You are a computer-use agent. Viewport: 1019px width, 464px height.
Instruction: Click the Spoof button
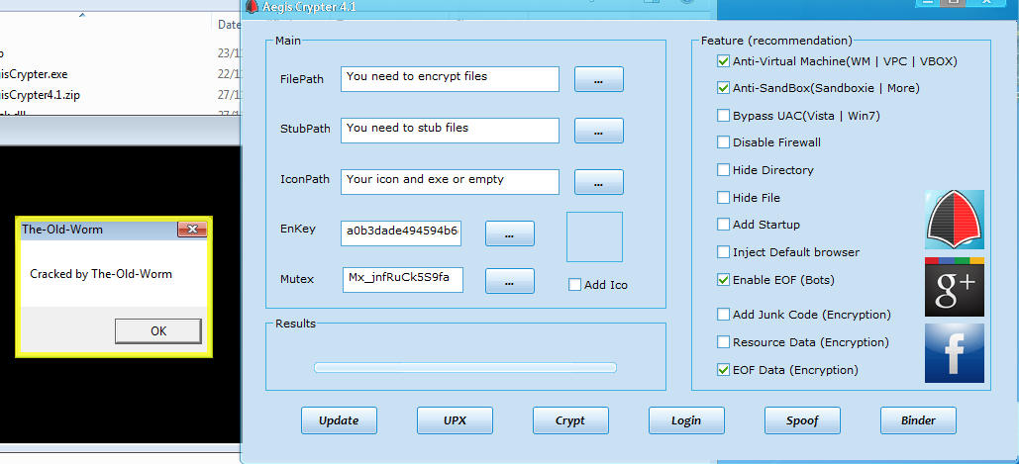click(x=802, y=420)
